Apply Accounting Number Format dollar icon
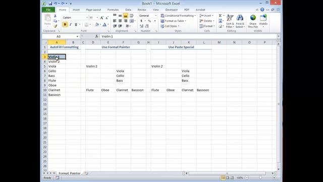 141,21
